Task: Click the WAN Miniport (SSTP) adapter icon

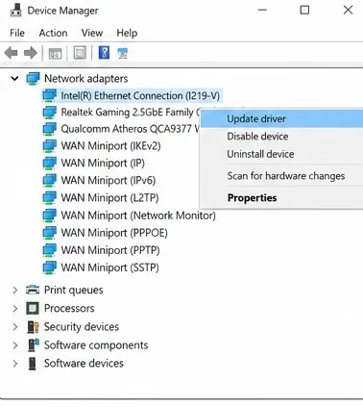Action: click(x=50, y=267)
